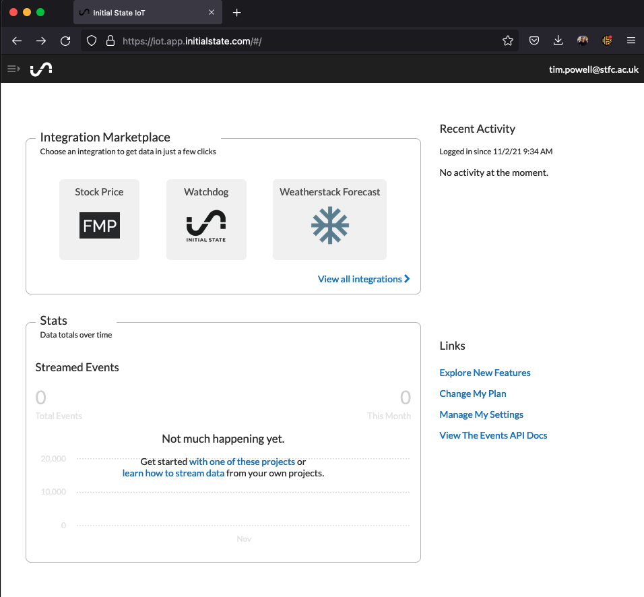Click 'No activity at the moment.' text
This screenshot has width=644, height=597.
coord(494,172)
